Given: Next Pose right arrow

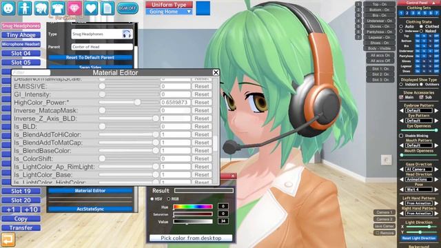Looking at the screenshot, I should (436, 189).
